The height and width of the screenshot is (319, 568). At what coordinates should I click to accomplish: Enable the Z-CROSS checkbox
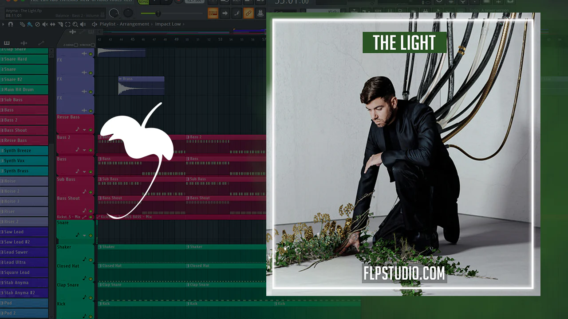[76, 45]
